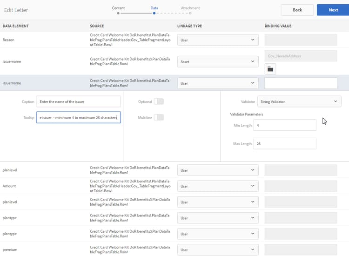Edit the Max Length field
Screen dimensions: 349x256
pos(285,144)
